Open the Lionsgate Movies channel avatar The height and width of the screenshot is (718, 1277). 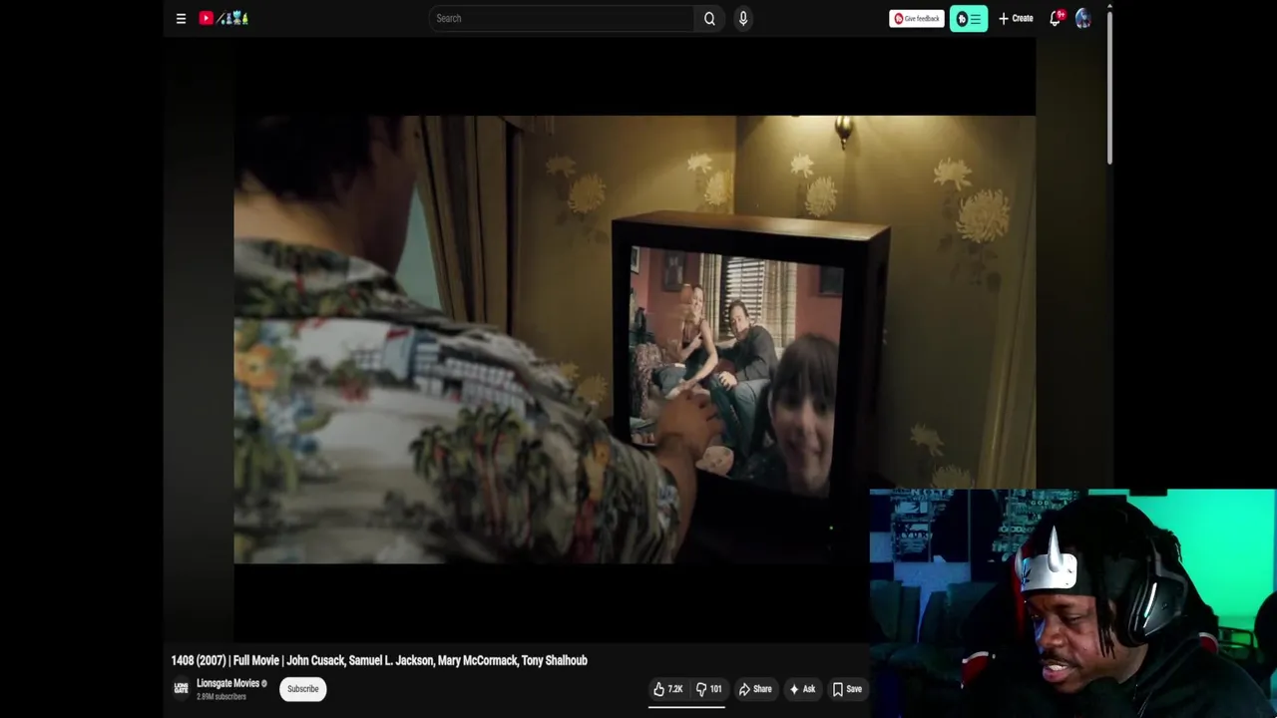(181, 688)
